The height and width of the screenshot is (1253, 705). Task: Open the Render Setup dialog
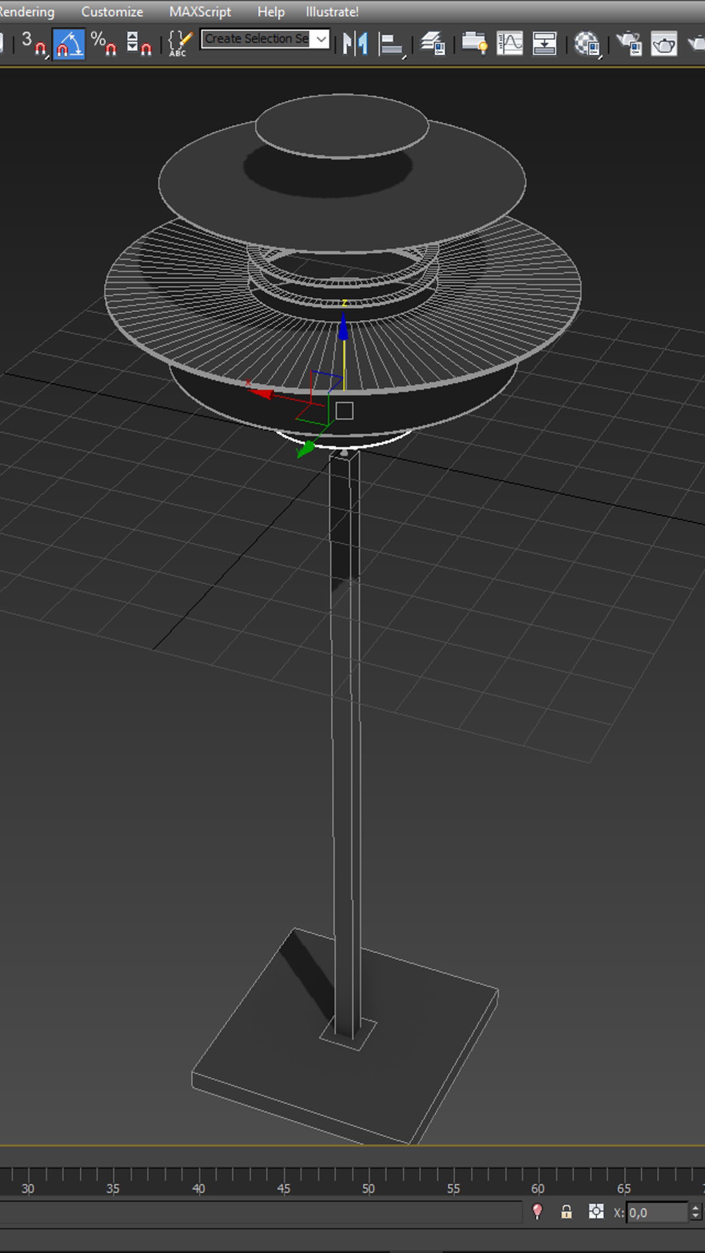629,44
